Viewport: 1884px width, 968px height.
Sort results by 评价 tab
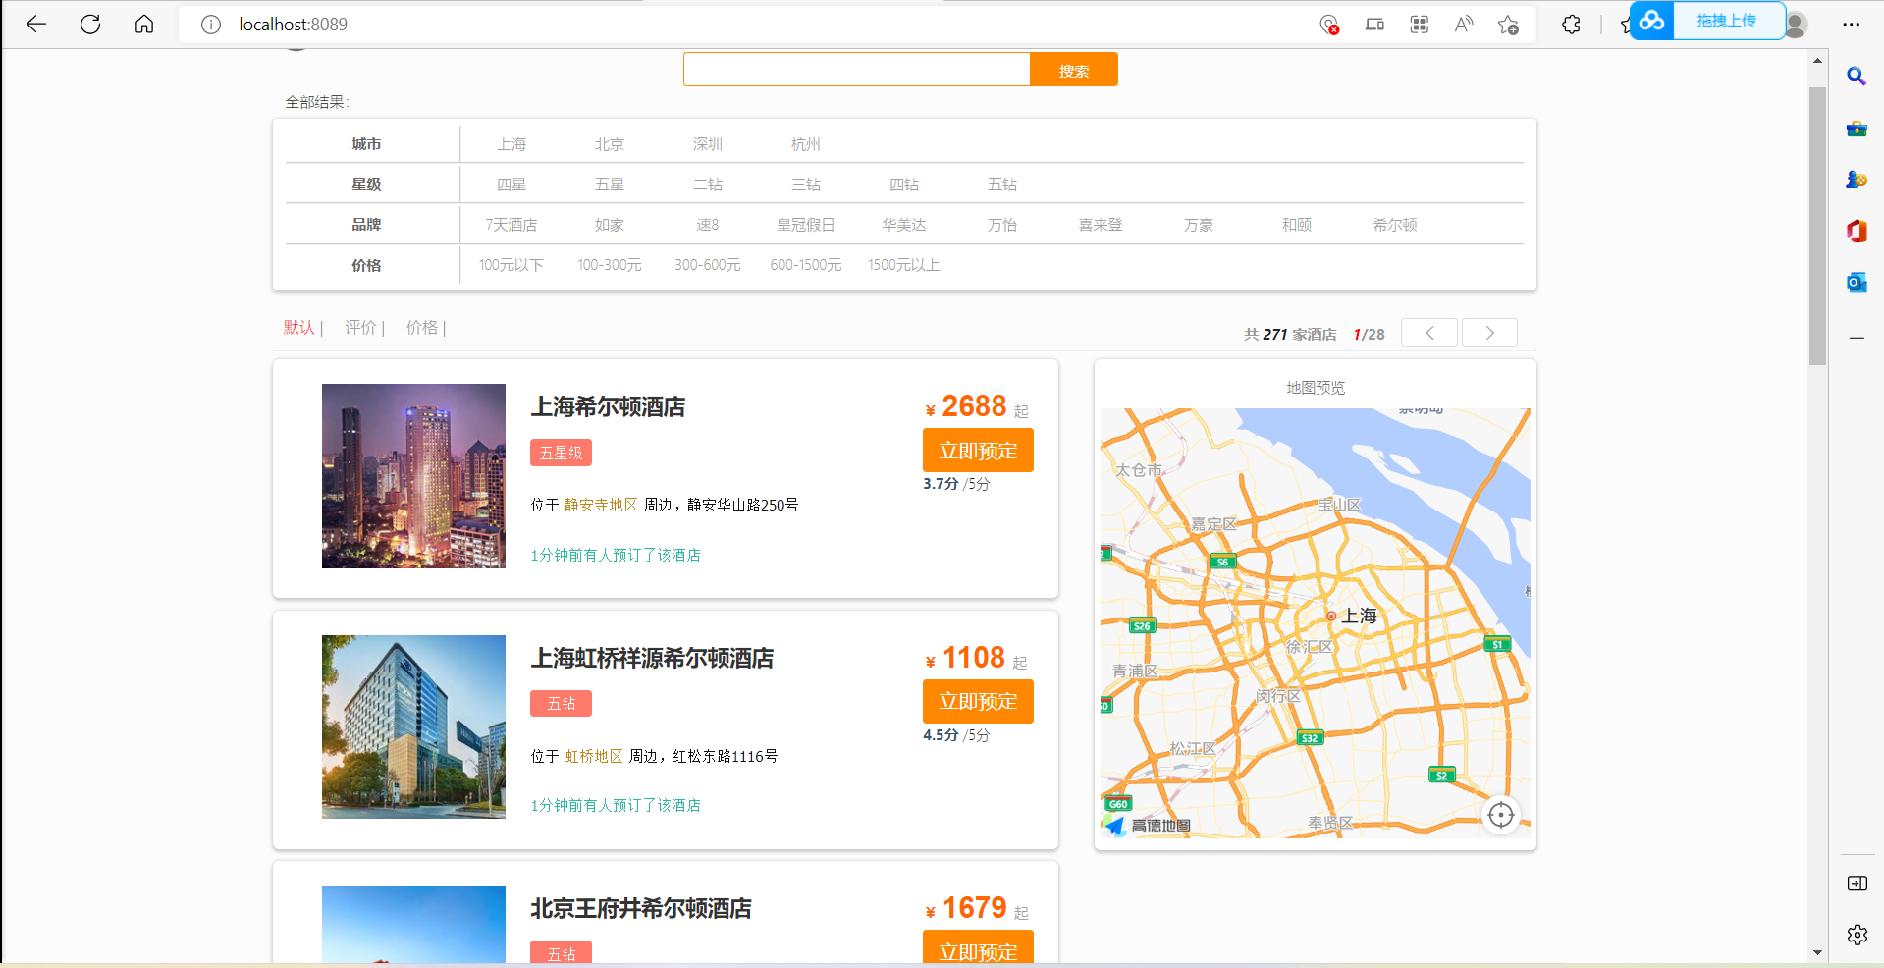tap(360, 328)
